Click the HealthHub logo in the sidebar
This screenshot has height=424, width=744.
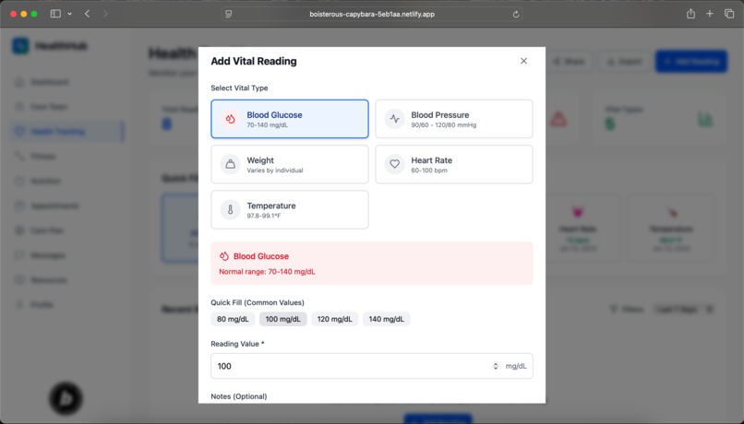click(20, 46)
